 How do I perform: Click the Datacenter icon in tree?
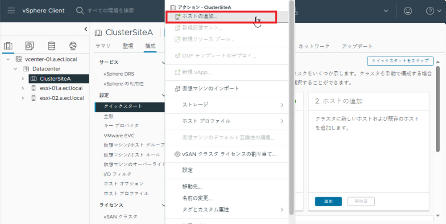click(x=26, y=69)
